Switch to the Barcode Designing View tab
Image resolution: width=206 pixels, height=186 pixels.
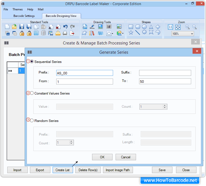pyautogui.click(x=61, y=16)
